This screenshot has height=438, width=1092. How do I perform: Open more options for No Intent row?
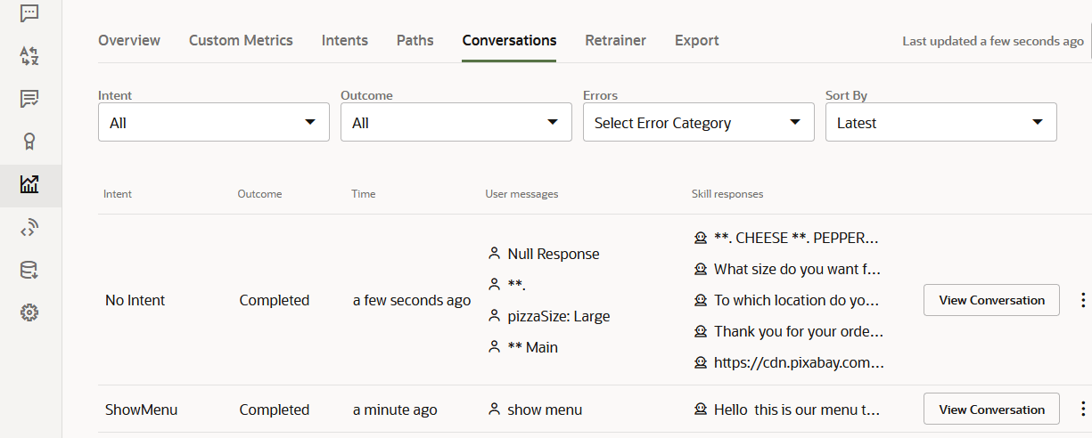1083,300
